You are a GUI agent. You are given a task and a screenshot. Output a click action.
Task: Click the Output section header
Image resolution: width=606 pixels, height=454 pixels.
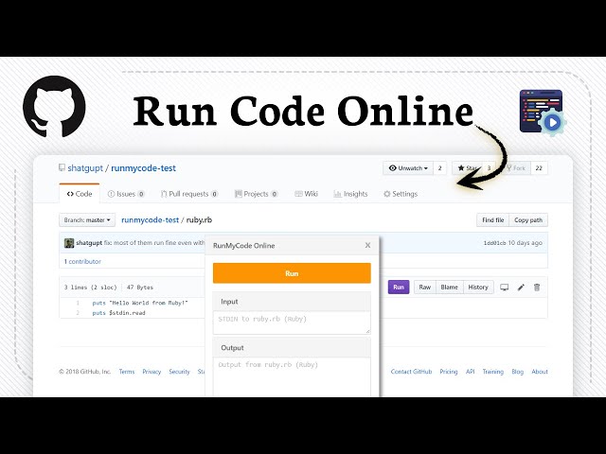click(292, 347)
